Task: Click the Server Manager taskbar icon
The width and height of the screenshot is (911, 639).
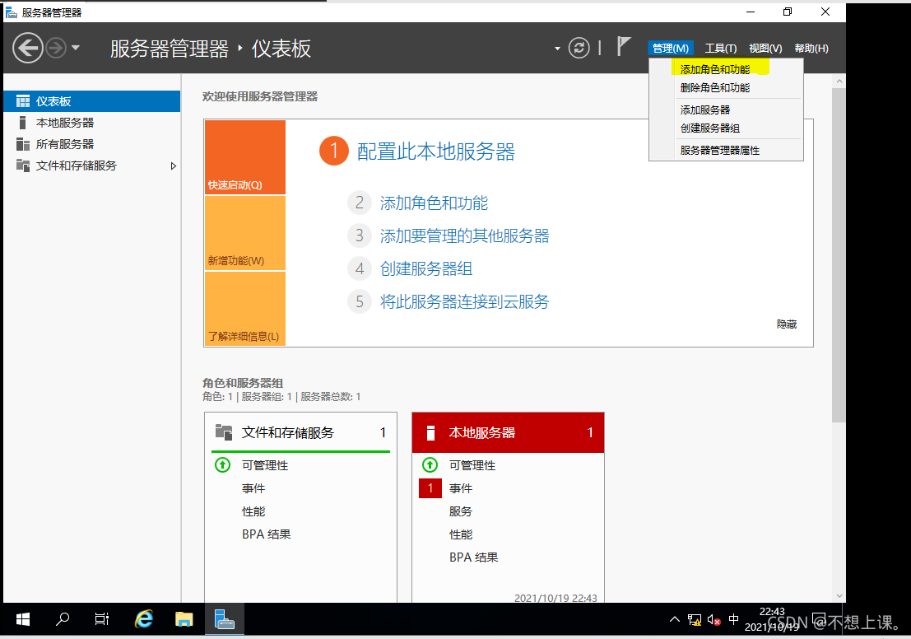Action: coord(225,619)
